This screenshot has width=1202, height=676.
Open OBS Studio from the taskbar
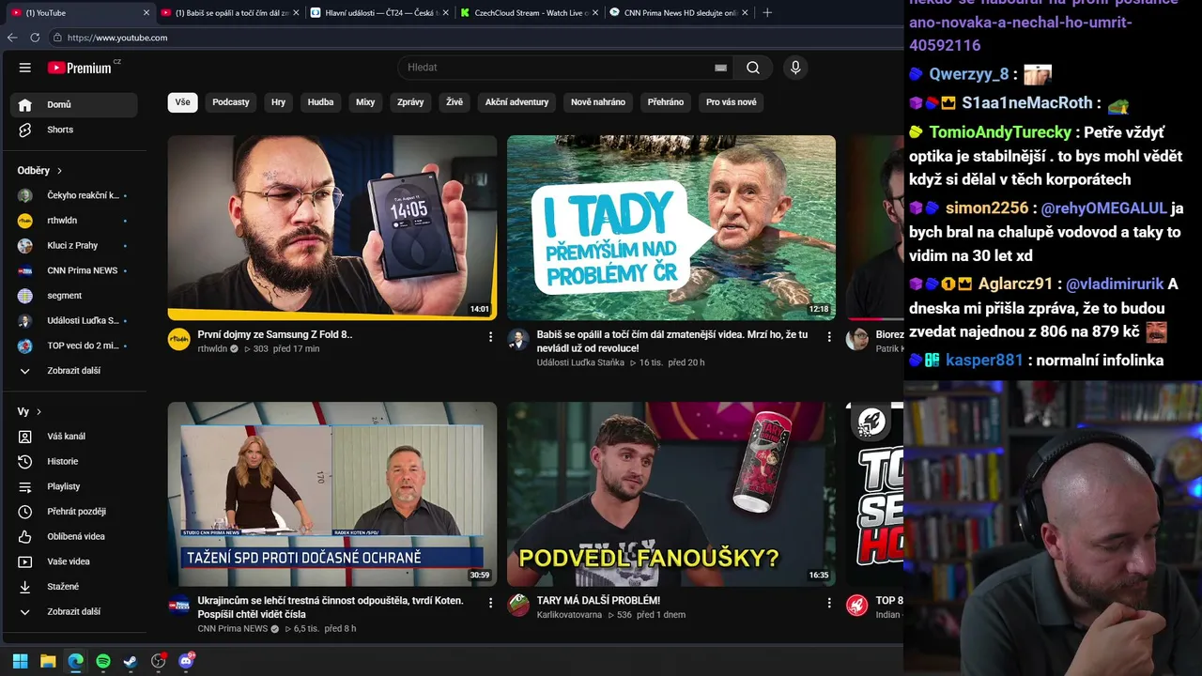159,661
